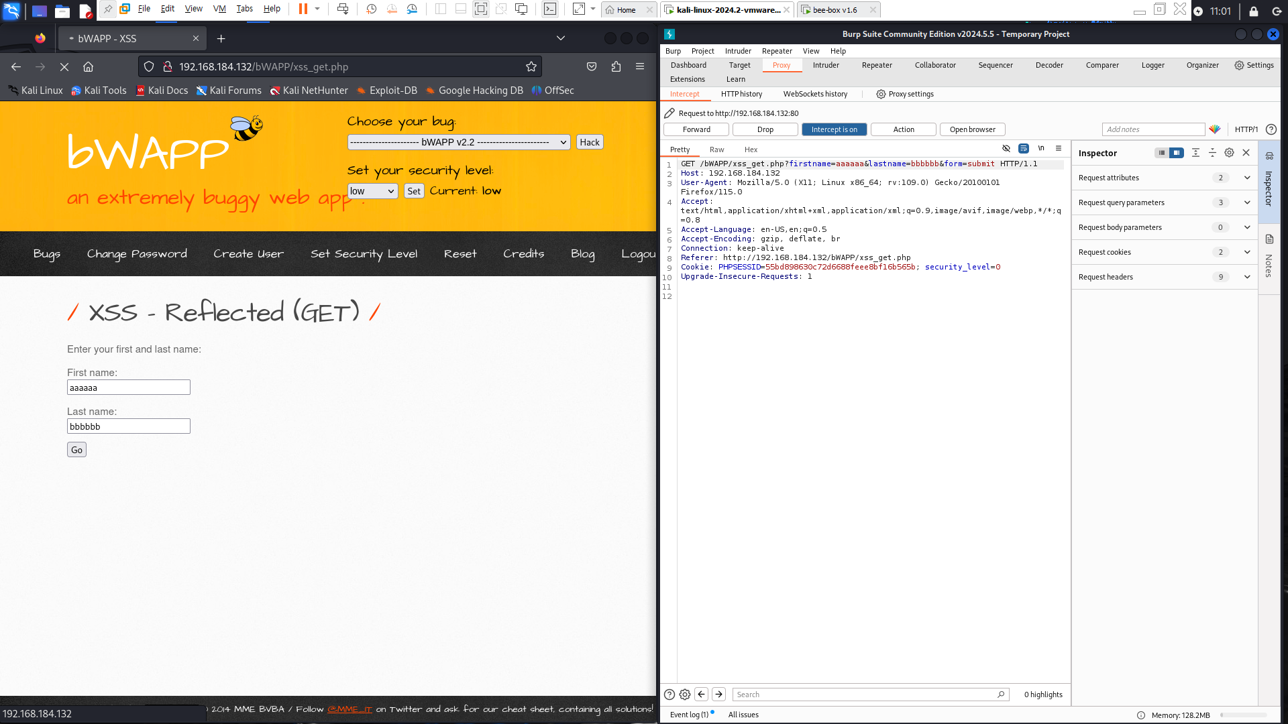Click the search settings gear icon
Screen dimensions: 1288x724
coord(684,695)
